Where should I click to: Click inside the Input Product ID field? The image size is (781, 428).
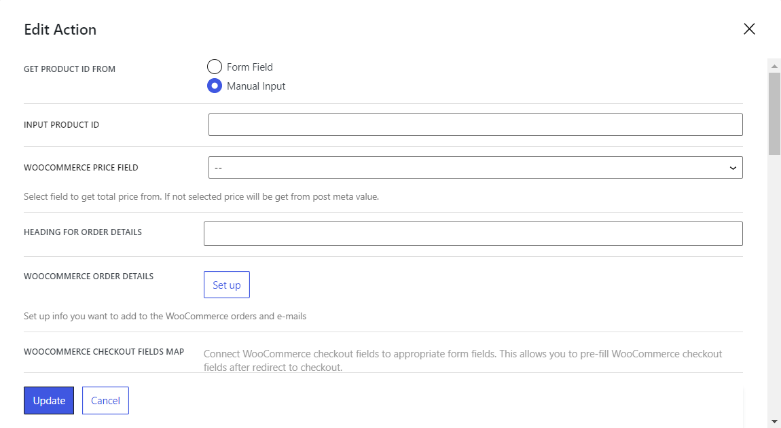pos(475,124)
